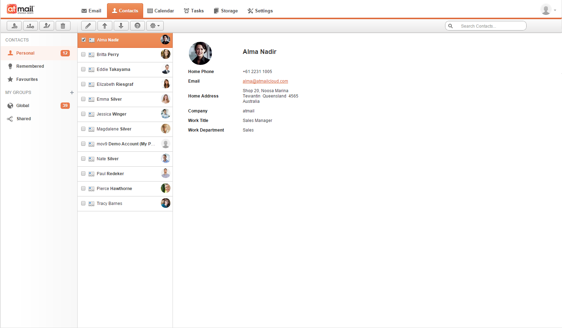
Task: Open the Contacts tab
Action: click(x=125, y=11)
